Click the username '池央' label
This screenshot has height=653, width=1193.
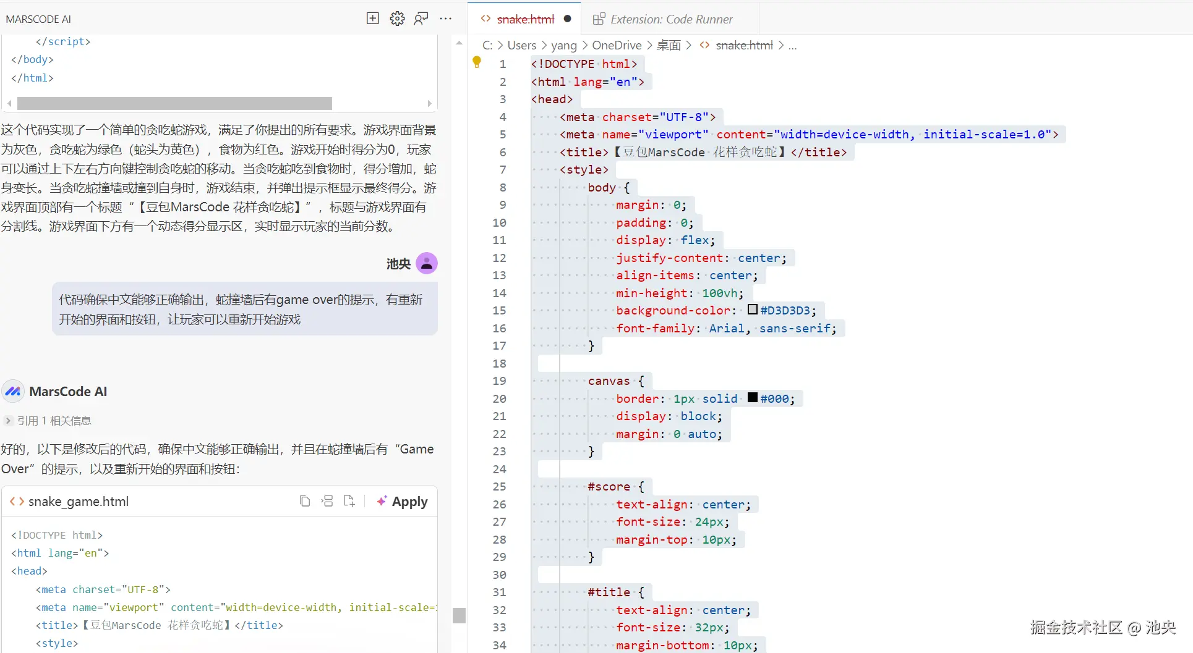(x=398, y=264)
